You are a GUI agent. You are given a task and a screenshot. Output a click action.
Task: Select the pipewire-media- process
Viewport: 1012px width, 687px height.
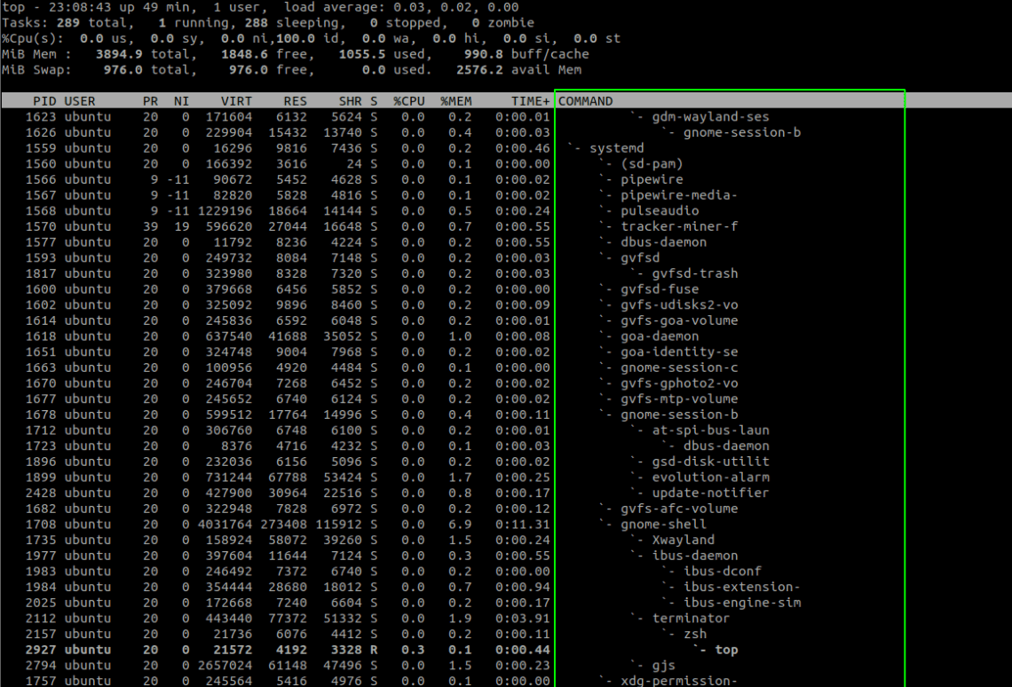point(679,195)
